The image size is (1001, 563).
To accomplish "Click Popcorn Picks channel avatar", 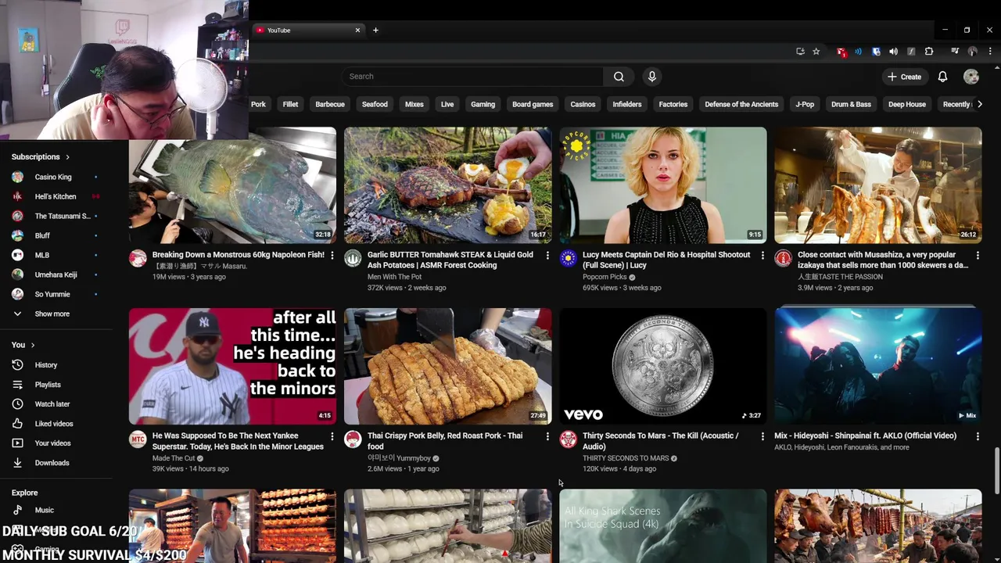I will coord(569,259).
